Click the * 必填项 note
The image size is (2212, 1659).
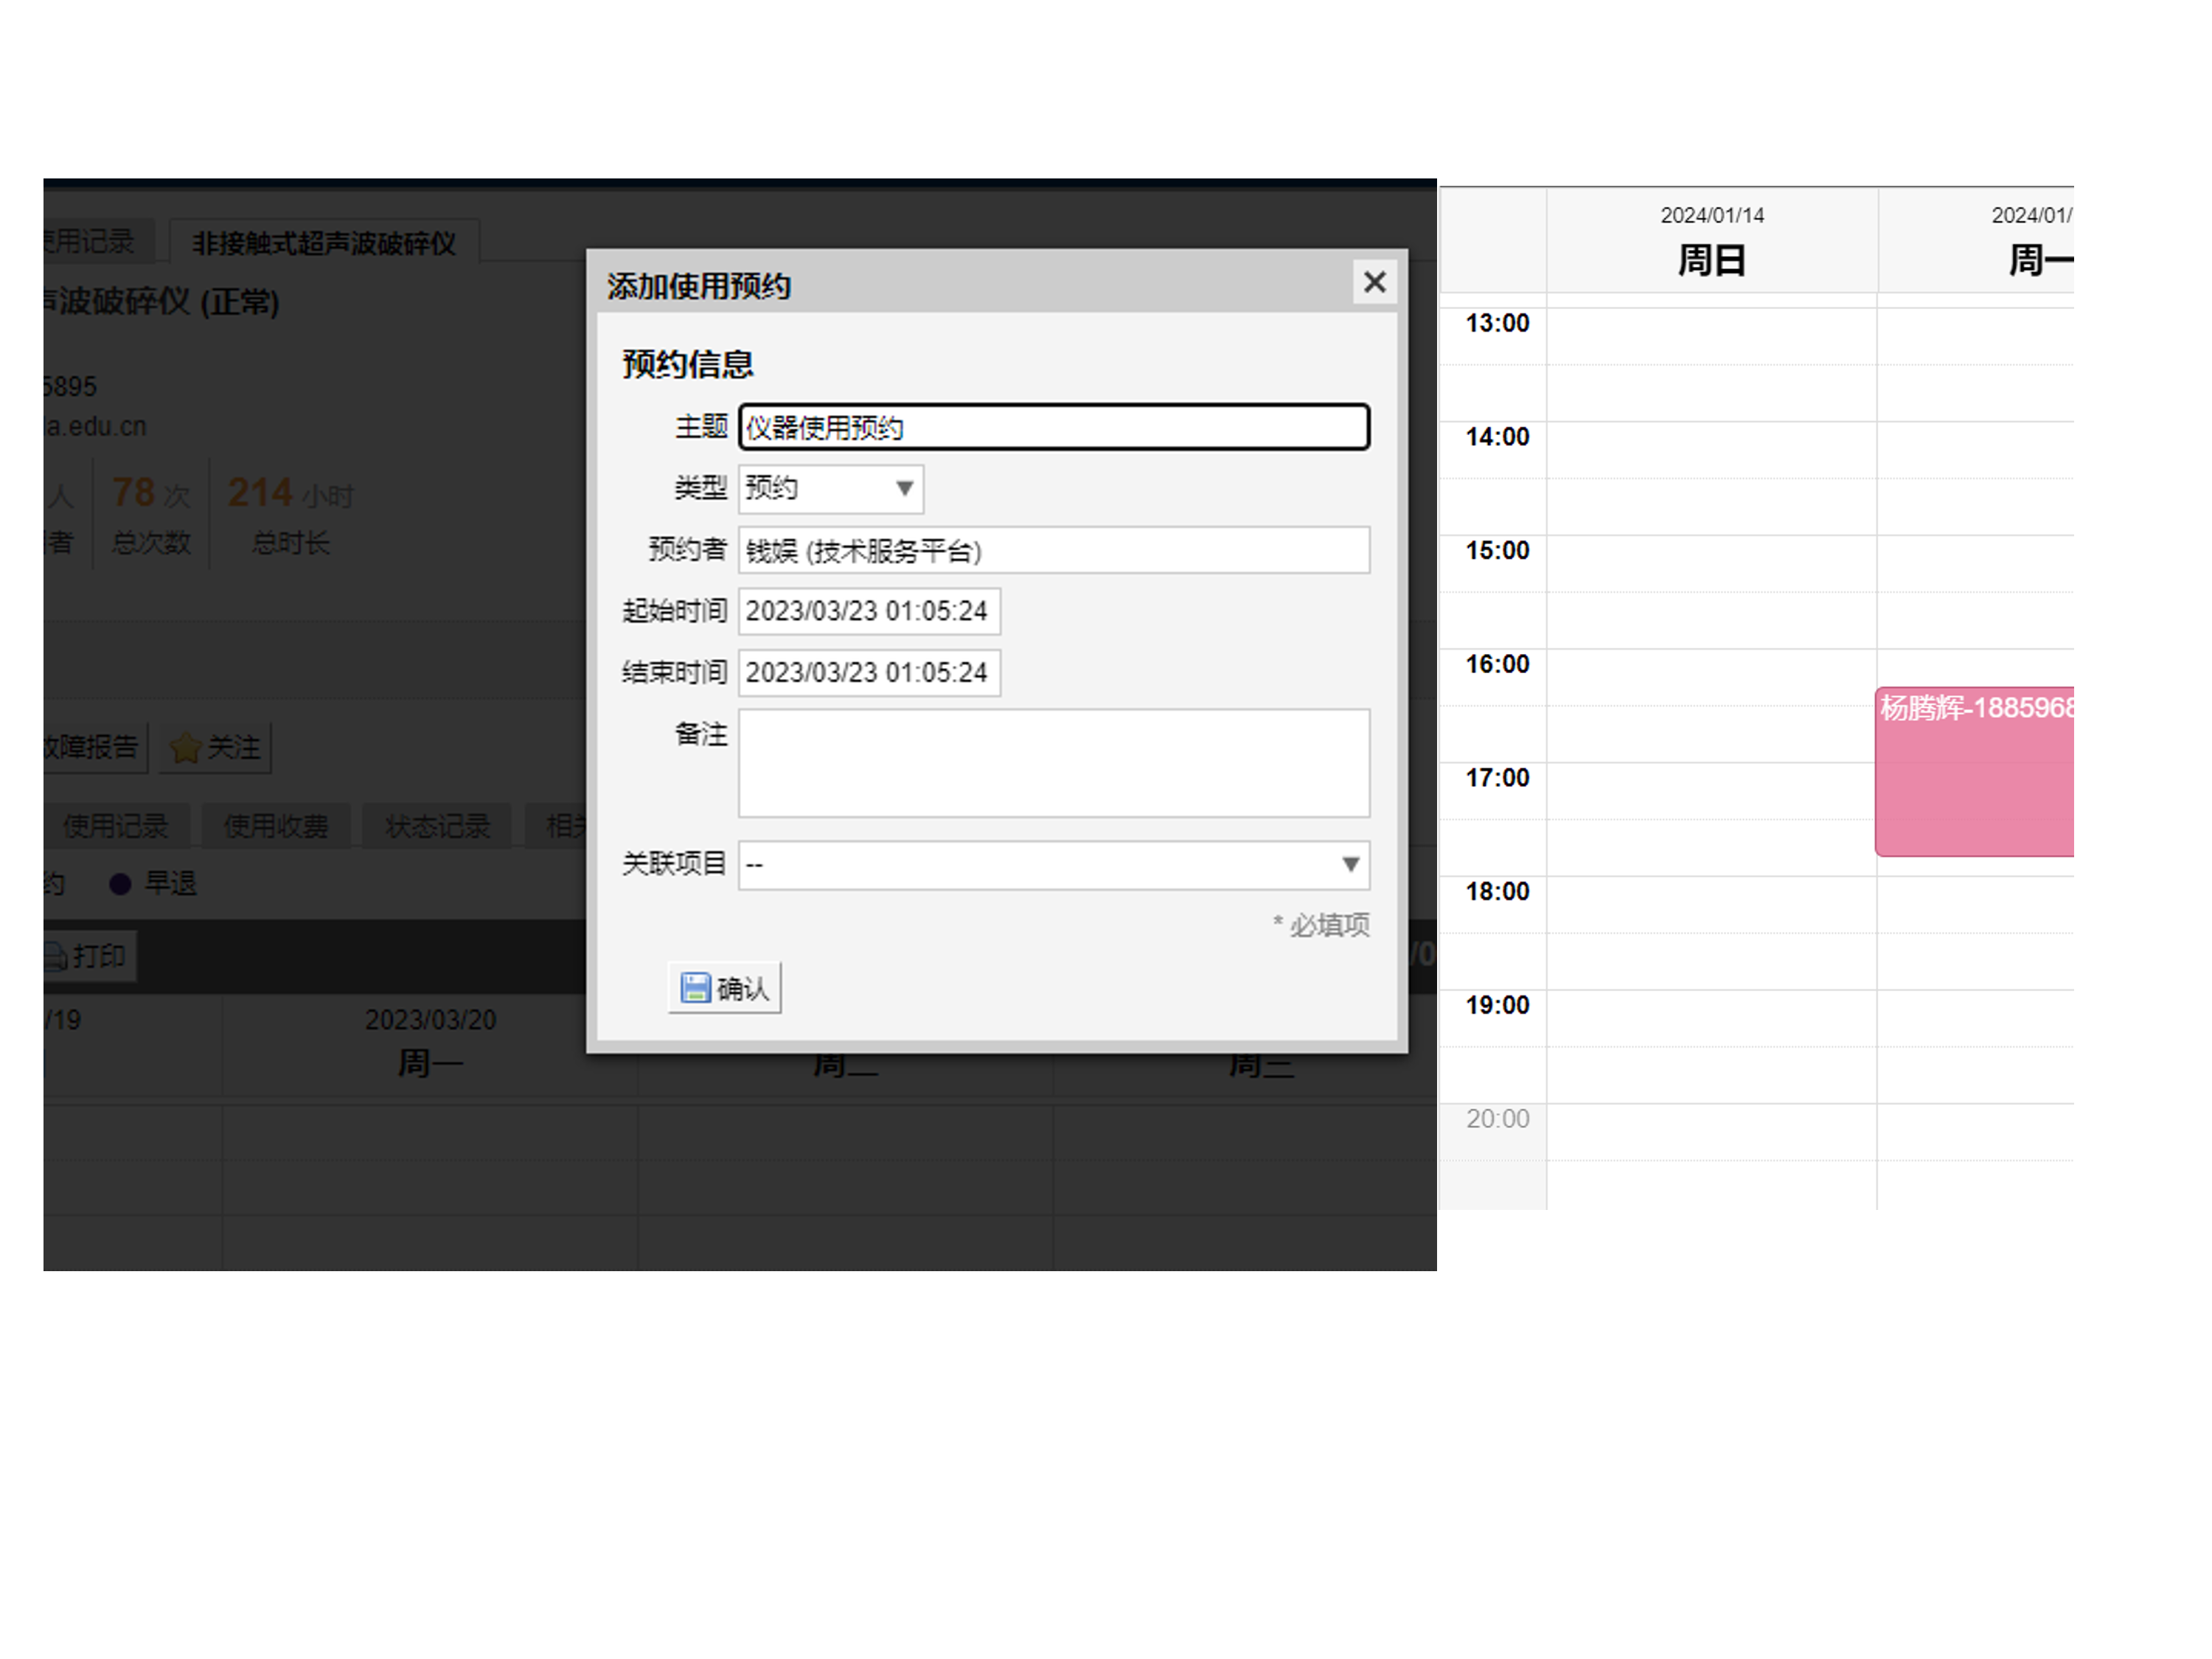pos(1321,925)
